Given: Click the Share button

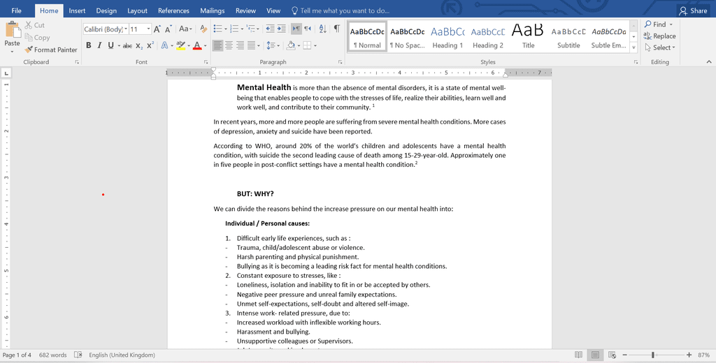Looking at the screenshot, I should pyautogui.click(x=693, y=10).
